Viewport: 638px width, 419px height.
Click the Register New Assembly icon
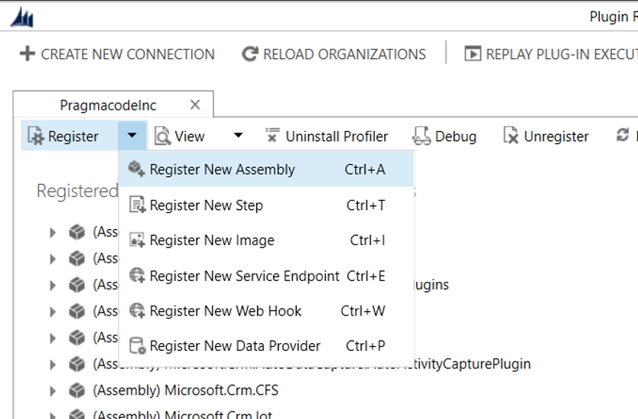[136, 169]
